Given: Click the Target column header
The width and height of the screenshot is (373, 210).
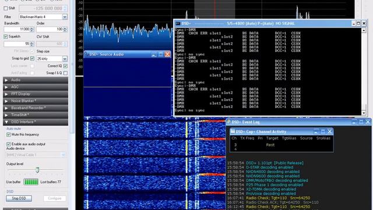Looking at the screenshot, I should point(272,138).
